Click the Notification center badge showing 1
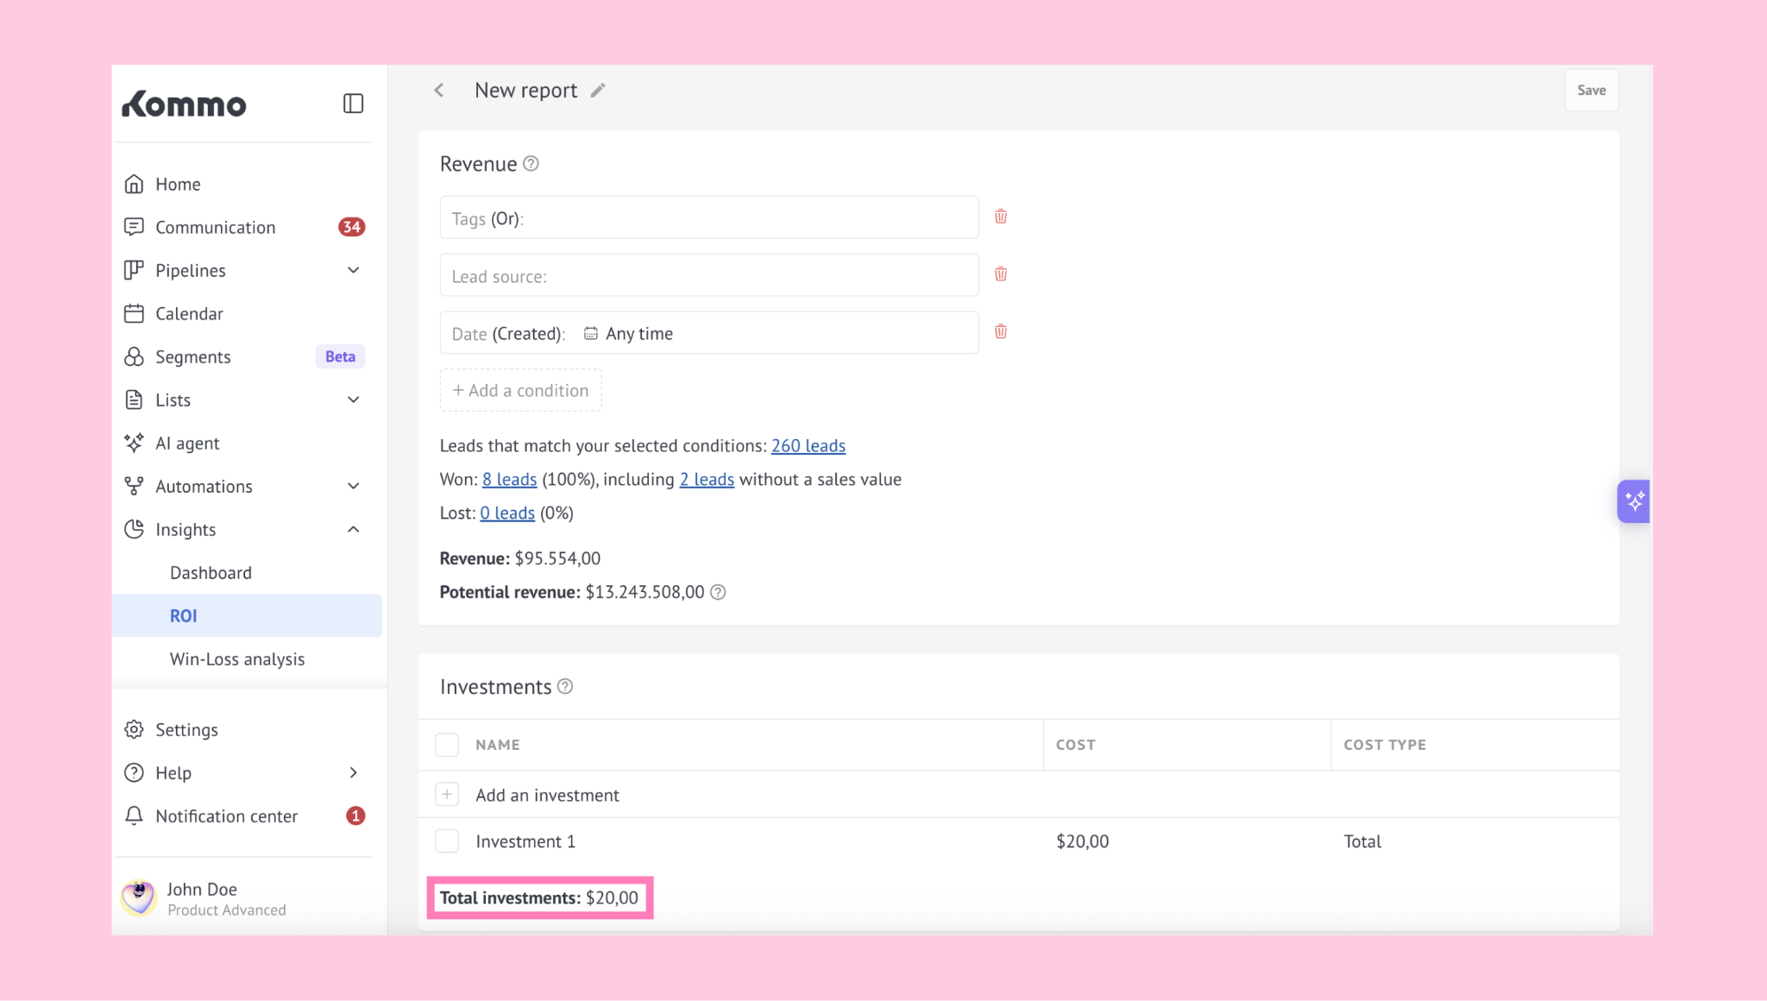The width and height of the screenshot is (1767, 1001). tap(355, 815)
